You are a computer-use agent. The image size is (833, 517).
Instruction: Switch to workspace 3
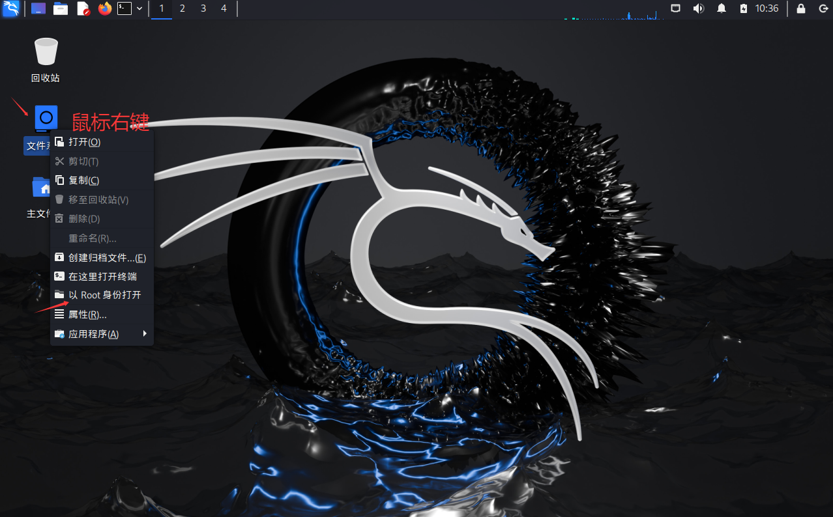coord(203,8)
